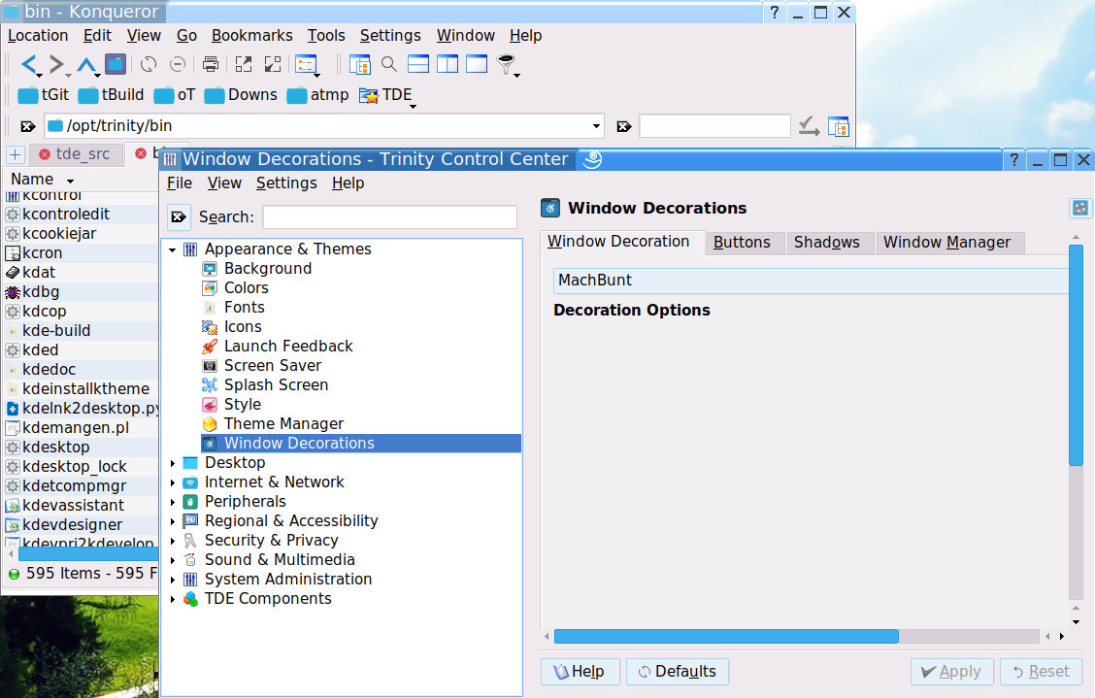Open the print dialog from the toolbar
This screenshot has width=1095, height=698.
[x=212, y=63]
